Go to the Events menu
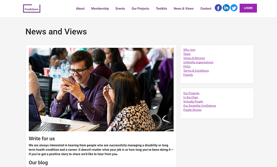Viewport: 277px width, 167px height. tap(120, 9)
